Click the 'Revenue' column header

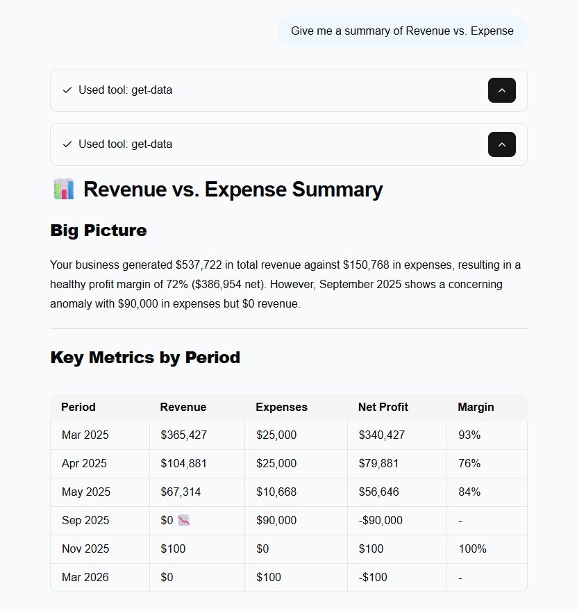[x=183, y=408]
